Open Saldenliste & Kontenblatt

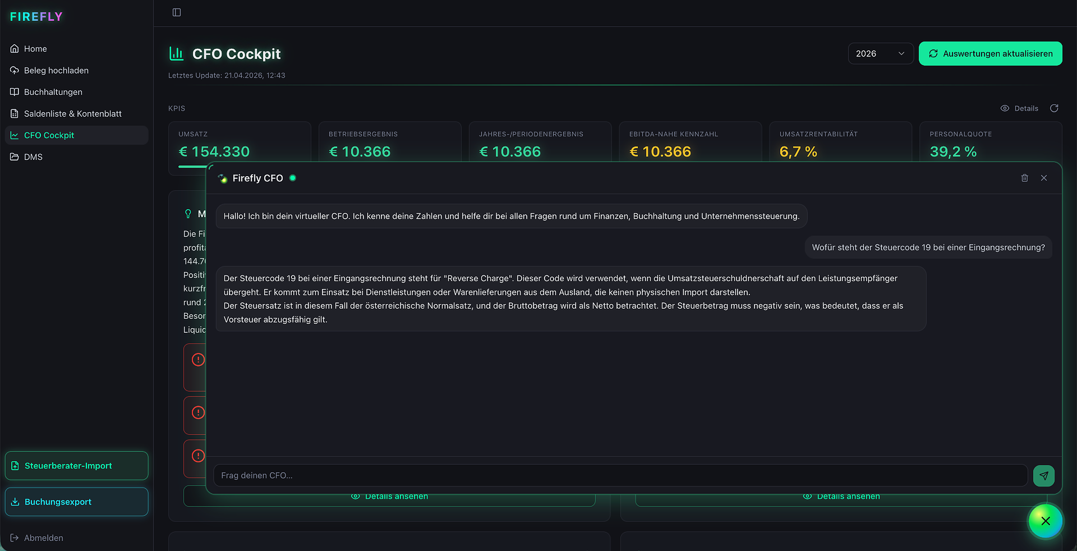pos(77,114)
